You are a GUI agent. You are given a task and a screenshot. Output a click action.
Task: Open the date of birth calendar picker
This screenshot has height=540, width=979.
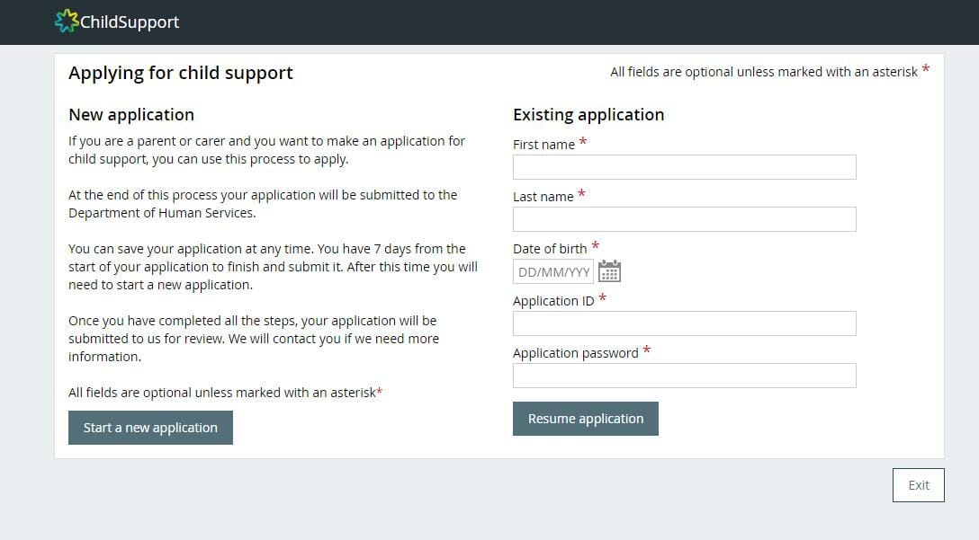609,271
